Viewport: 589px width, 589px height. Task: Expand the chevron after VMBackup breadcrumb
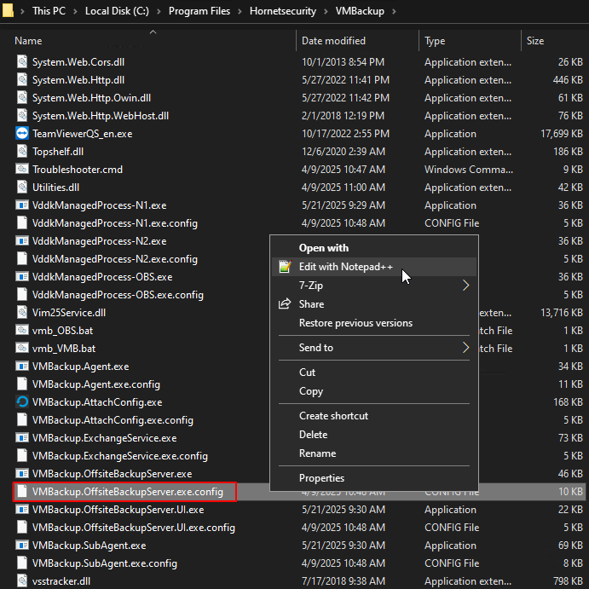click(394, 11)
